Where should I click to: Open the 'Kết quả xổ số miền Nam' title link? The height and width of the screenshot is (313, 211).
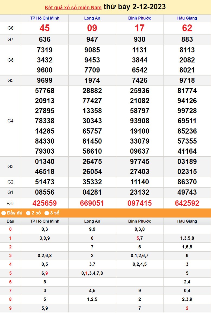tap(73, 8)
